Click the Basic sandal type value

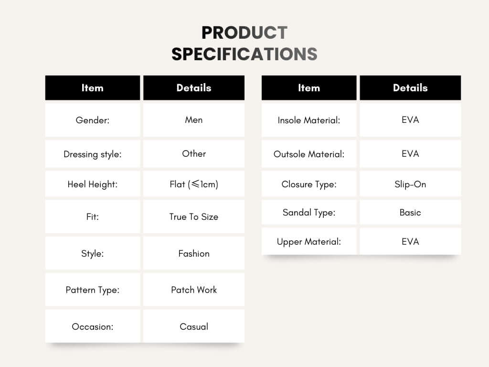click(410, 212)
